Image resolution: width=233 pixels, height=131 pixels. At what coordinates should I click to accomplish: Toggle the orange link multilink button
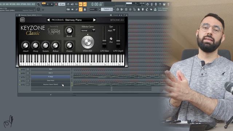(x=80, y=9)
